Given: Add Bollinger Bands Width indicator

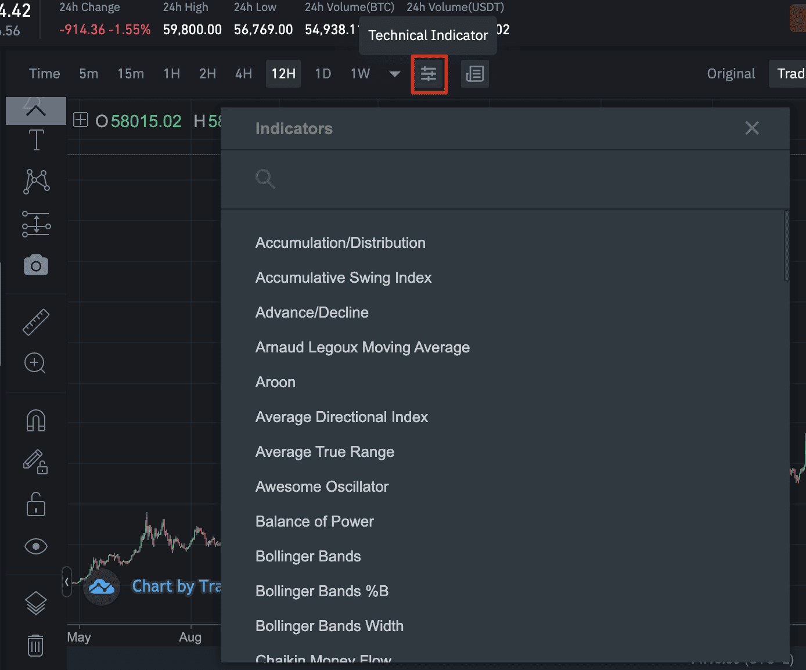Looking at the screenshot, I should coord(329,626).
